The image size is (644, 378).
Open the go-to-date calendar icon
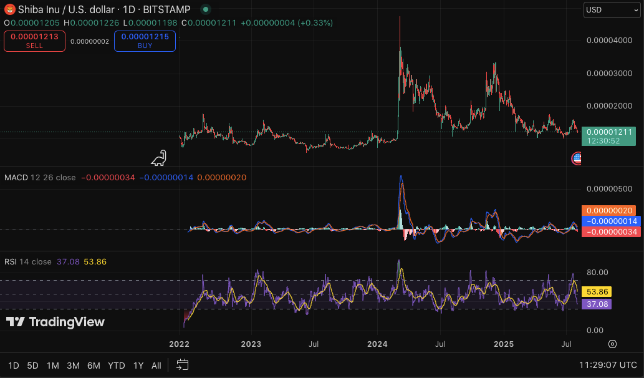pyautogui.click(x=183, y=365)
